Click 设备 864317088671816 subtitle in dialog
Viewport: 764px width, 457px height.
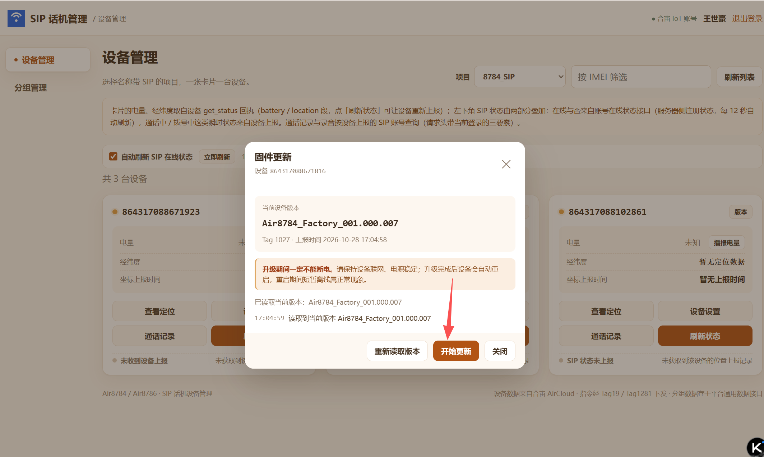pos(290,171)
